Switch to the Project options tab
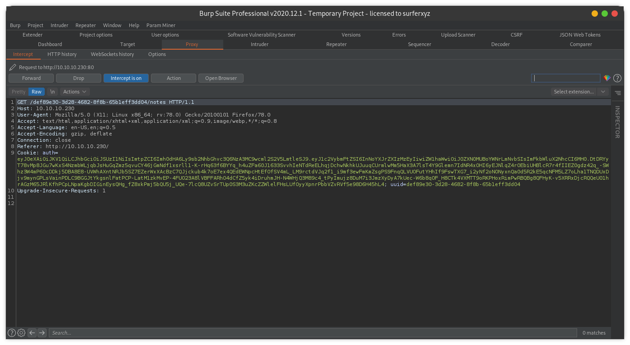Screen dimensions: 630x345 (96, 35)
